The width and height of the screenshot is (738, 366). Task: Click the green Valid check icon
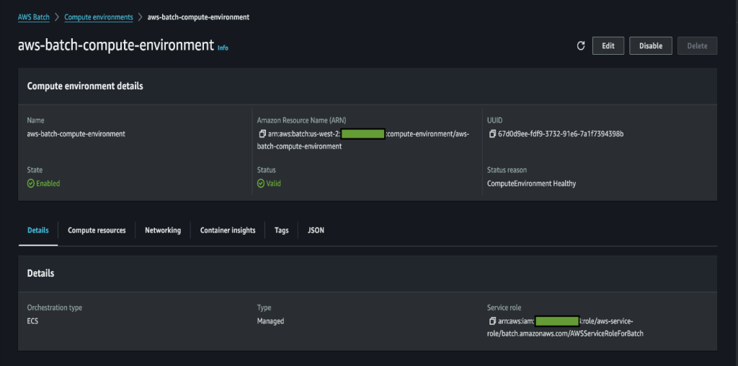[261, 184]
